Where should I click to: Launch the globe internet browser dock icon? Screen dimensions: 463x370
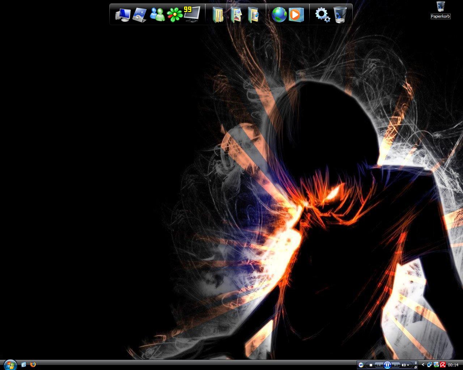(x=279, y=15)
